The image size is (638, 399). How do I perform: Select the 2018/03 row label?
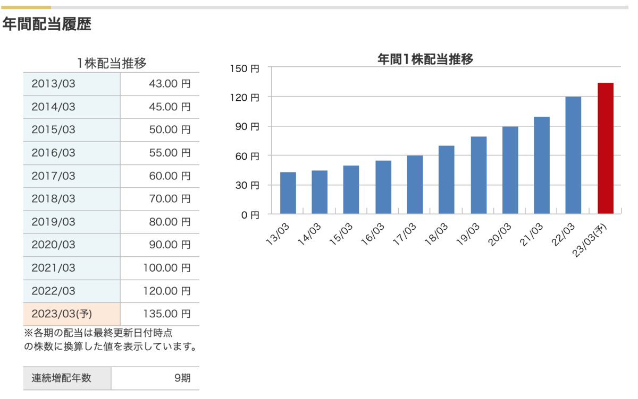click(72, 199)
